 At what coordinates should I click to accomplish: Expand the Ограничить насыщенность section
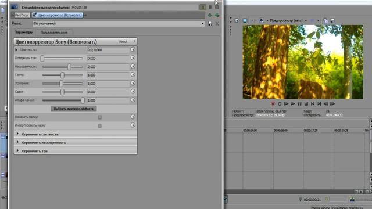coord(17,142)
